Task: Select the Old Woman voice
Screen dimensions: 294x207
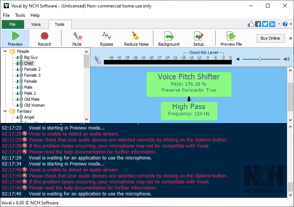Action: point(34,105)
